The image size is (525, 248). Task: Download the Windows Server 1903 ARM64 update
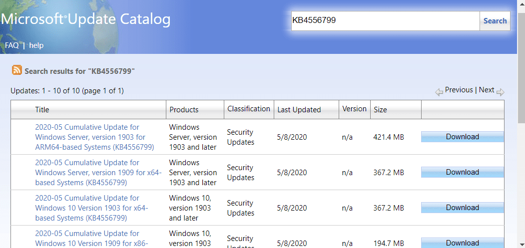click(x=463, y=137)
